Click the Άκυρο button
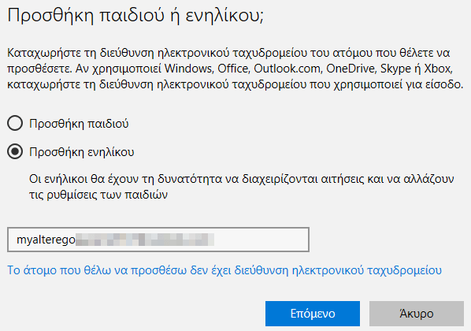 [x=417, y=314]
